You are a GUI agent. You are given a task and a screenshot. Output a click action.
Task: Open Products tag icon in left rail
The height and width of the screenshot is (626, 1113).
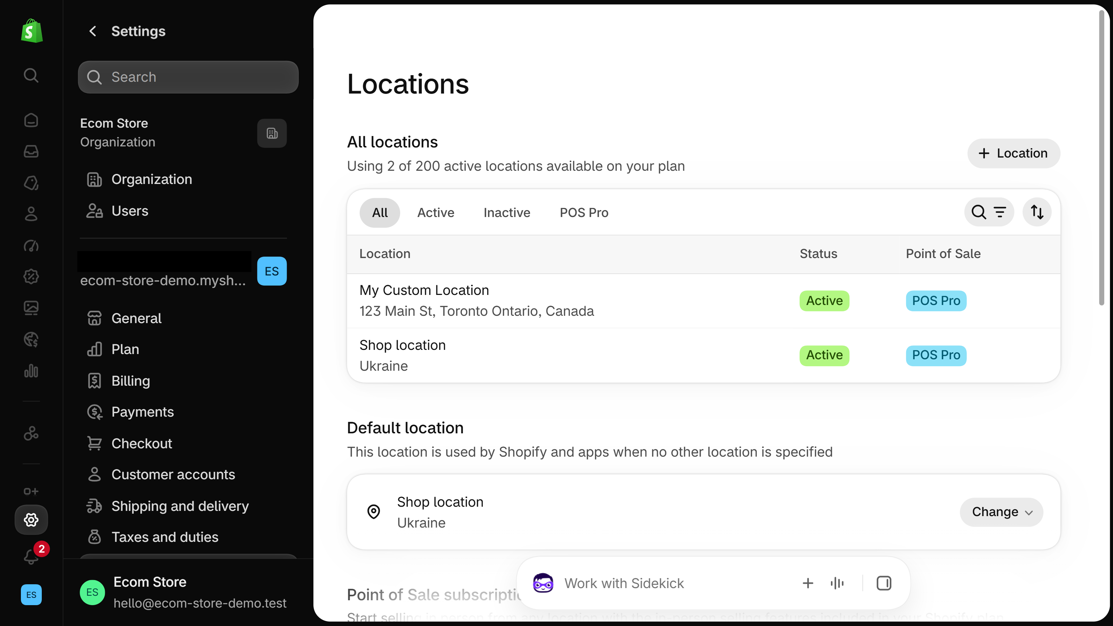(x=31, y=183)
